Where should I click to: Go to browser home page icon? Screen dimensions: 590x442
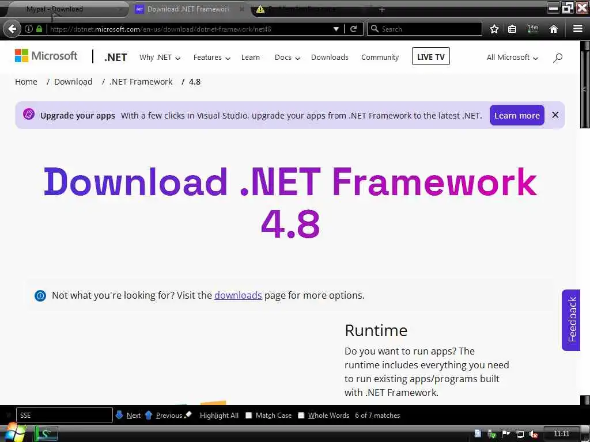553,29
